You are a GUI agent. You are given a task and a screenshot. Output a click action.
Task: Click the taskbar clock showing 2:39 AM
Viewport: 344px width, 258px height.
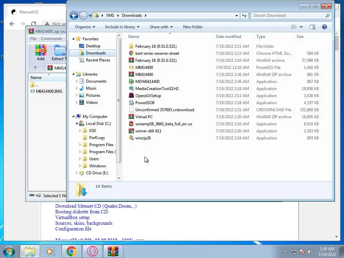[327, 252]
